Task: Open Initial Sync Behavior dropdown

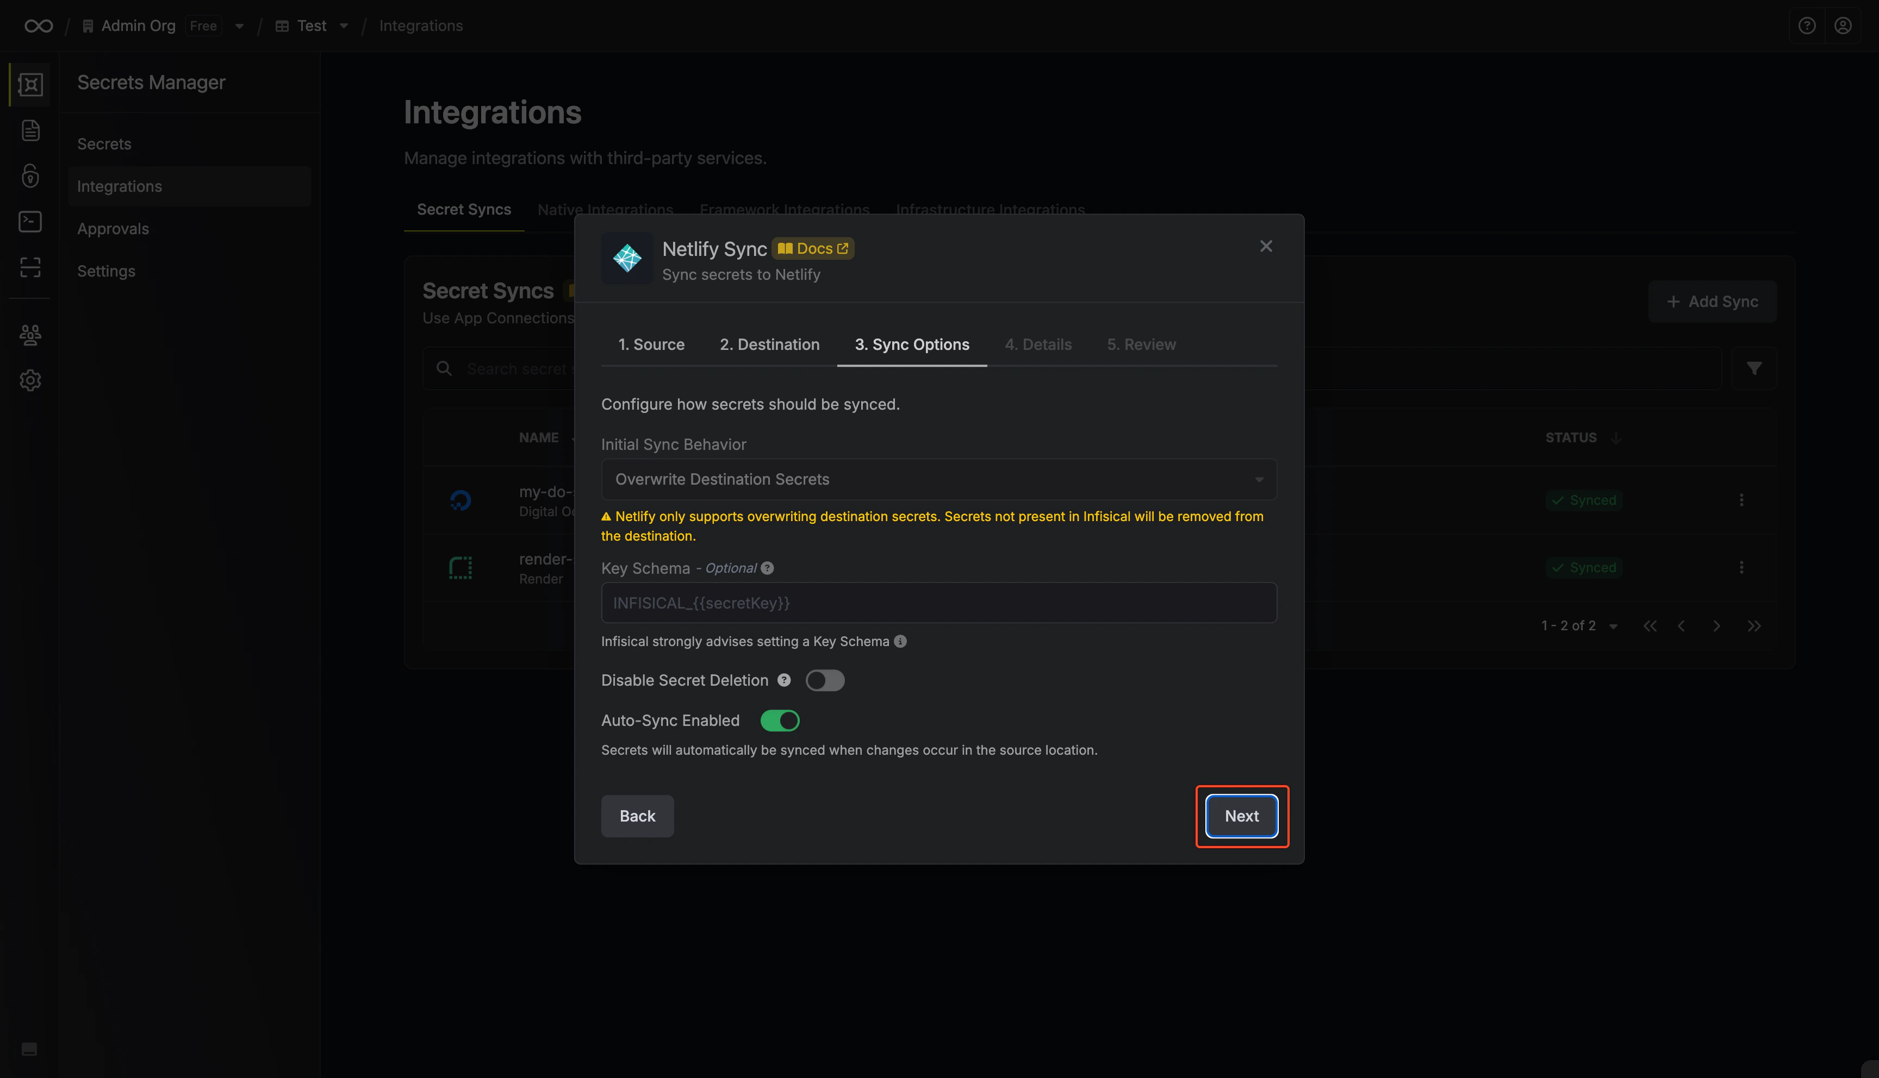Action: (938, 479)
